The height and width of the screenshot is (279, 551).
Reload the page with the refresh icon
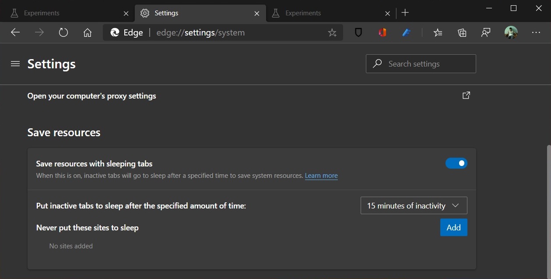coord(63,32)
